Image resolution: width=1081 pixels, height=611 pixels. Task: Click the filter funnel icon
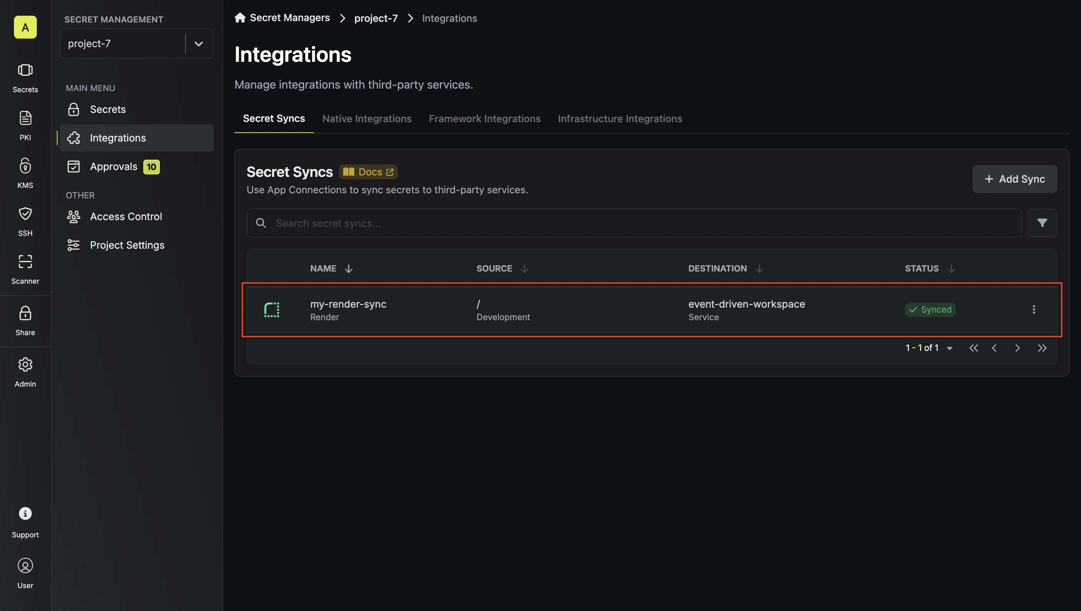click(x=1042, y=223)
